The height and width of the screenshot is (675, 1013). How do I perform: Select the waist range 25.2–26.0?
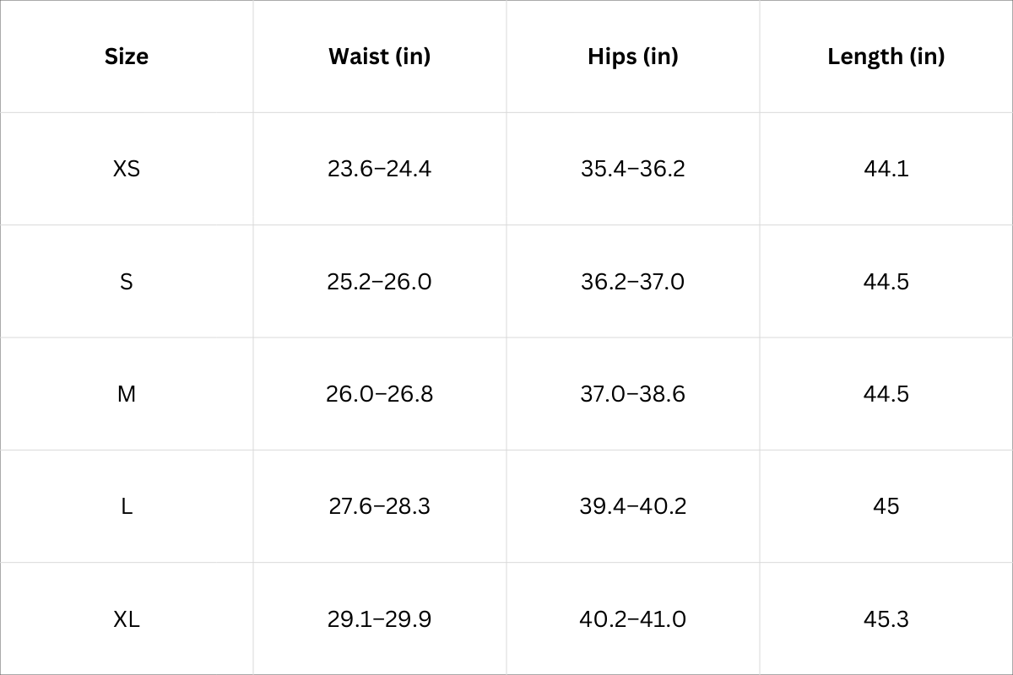[379, 281]
